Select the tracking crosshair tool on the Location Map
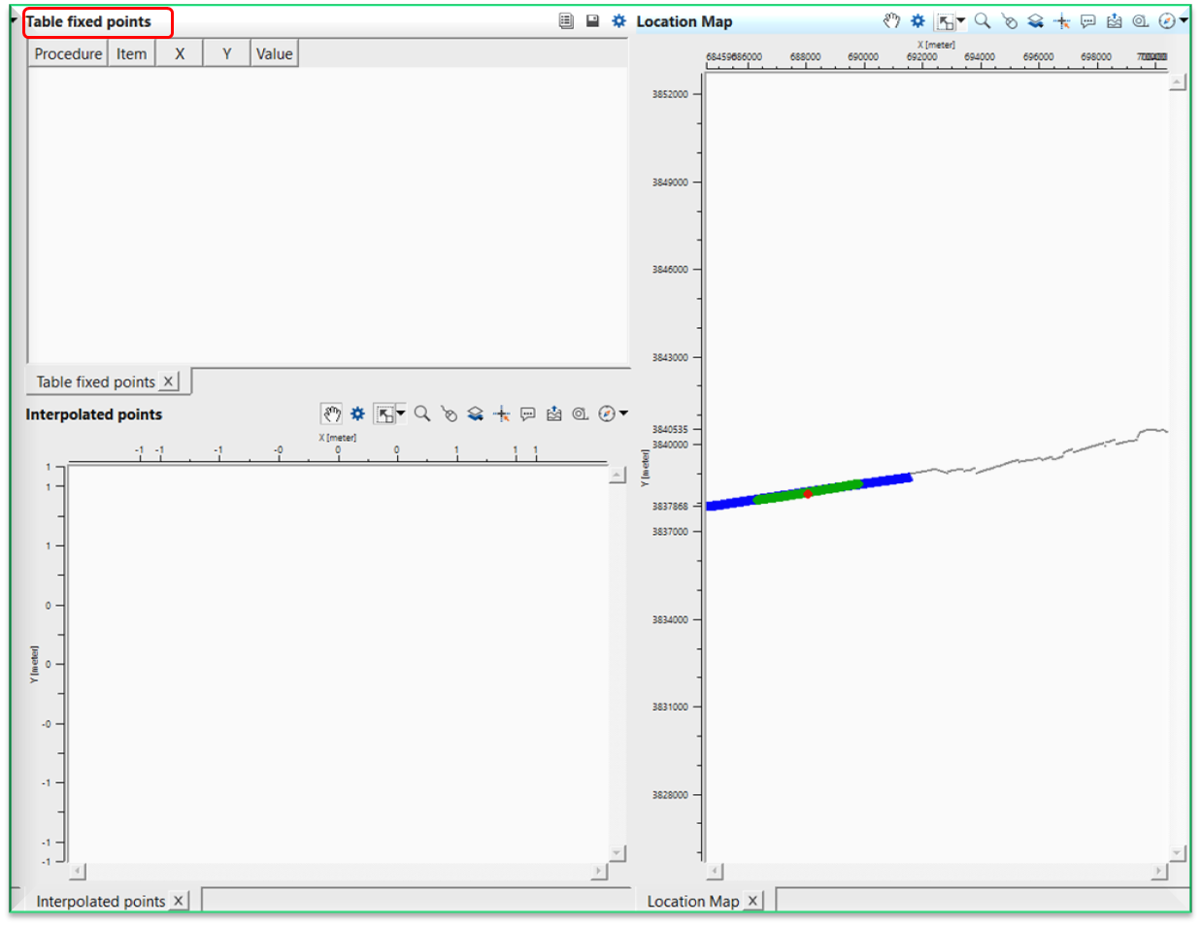1201x926 pixels. tap(1060, 20)
